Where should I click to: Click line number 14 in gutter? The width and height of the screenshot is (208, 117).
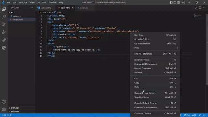click(x=41, y=56)
